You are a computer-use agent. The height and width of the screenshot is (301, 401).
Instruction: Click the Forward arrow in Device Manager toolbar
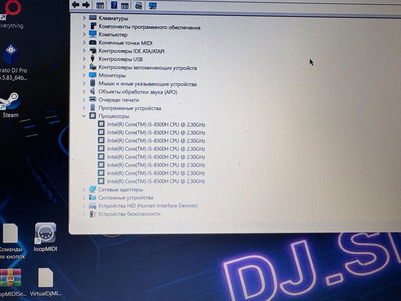(x=86, y=5)
